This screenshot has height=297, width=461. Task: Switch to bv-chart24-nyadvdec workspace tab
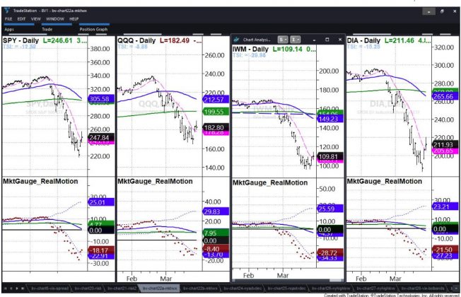pos(243,289)
